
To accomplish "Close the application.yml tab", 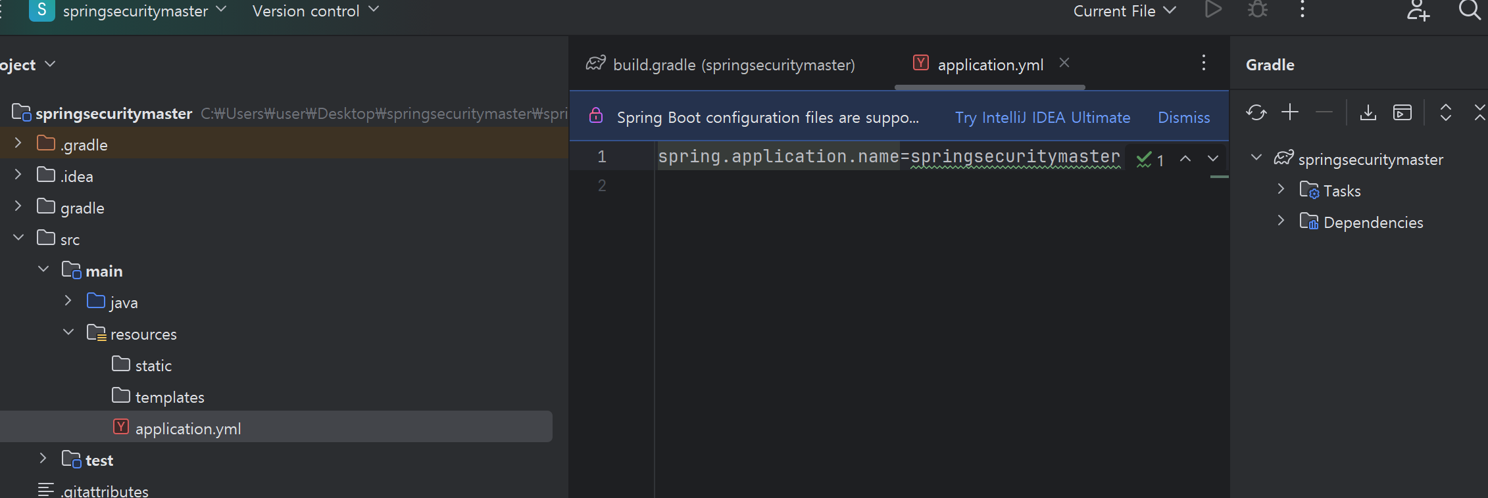I will [x=1064, y=62].
